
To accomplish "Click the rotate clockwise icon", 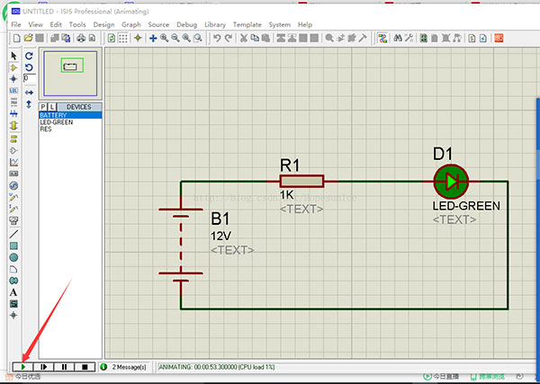I will (x=30, y=56).
